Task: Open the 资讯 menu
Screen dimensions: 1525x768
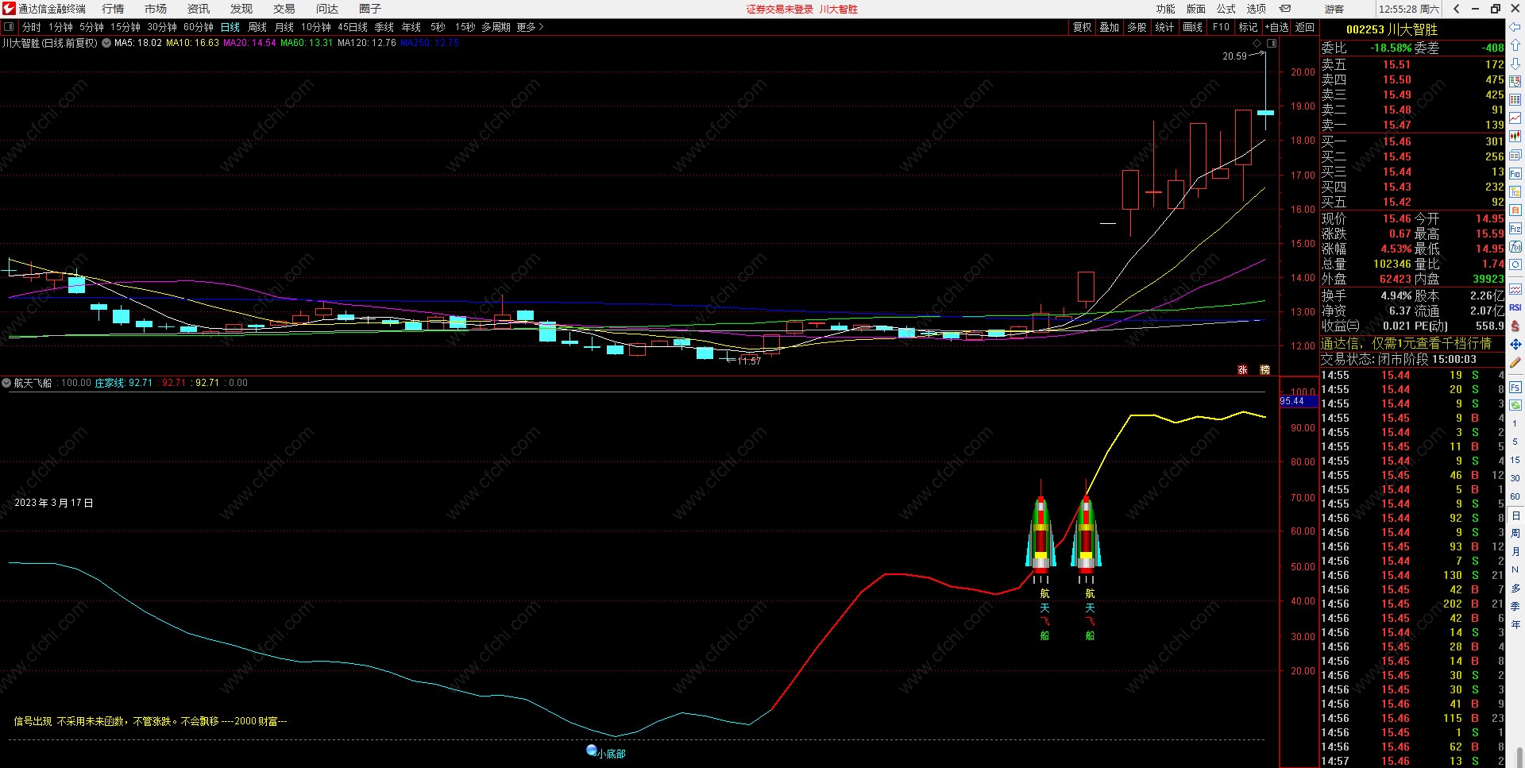Action: pyautogui.click(x=199, y=9)
